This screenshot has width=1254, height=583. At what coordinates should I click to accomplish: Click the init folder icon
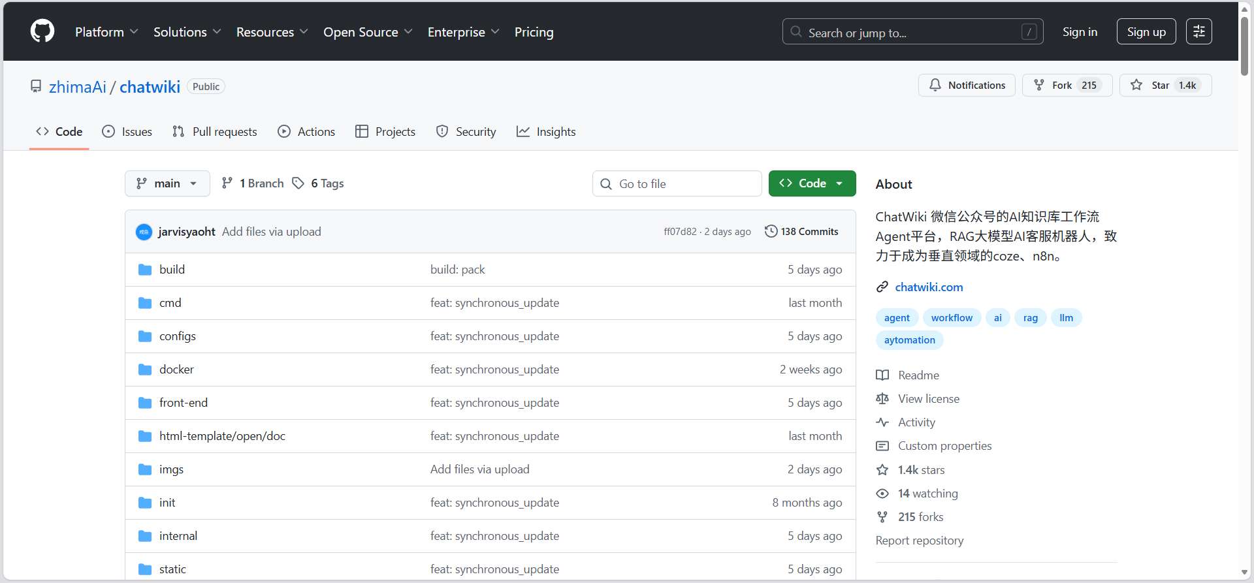pos(145,503)
